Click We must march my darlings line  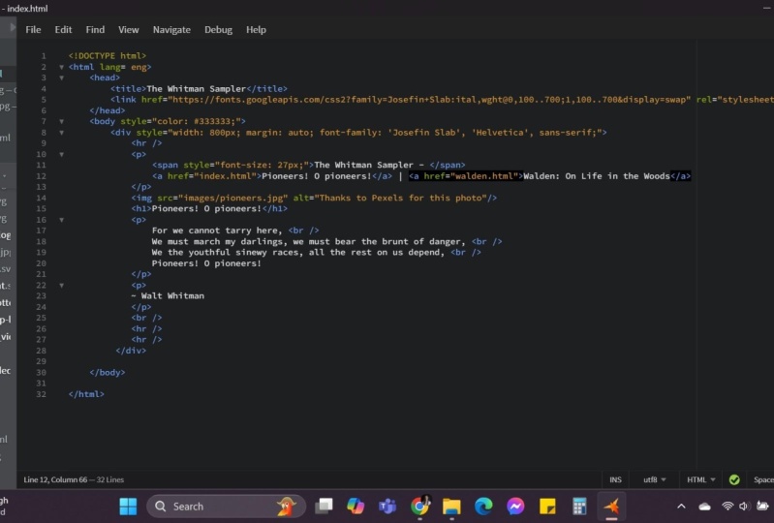click(x=308, y=242)
